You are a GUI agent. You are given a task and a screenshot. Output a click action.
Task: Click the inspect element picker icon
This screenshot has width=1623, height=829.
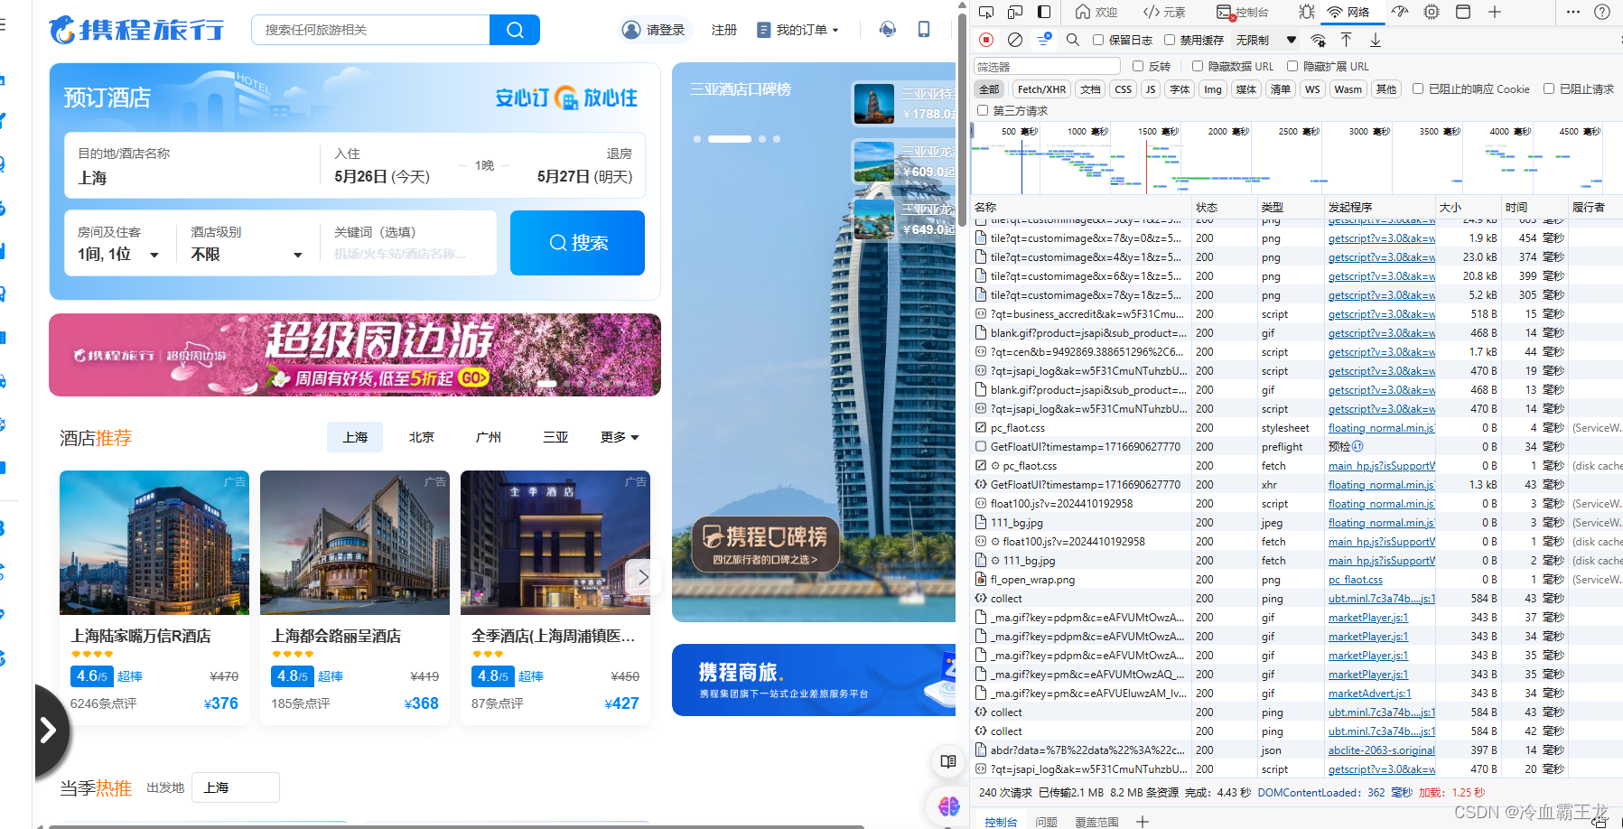[x=986, y=12]
